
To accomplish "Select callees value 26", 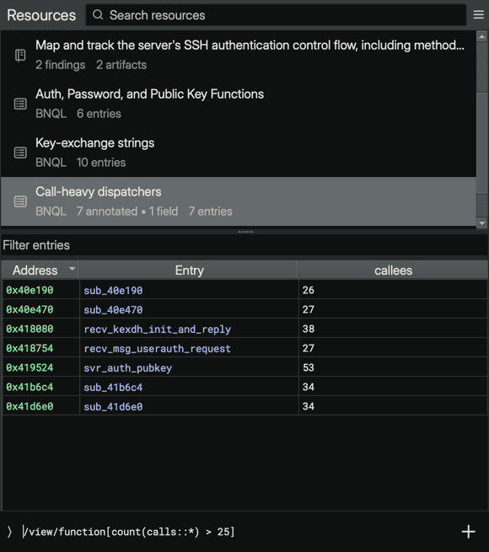I will pyautogui.click(x=309, y=290).
